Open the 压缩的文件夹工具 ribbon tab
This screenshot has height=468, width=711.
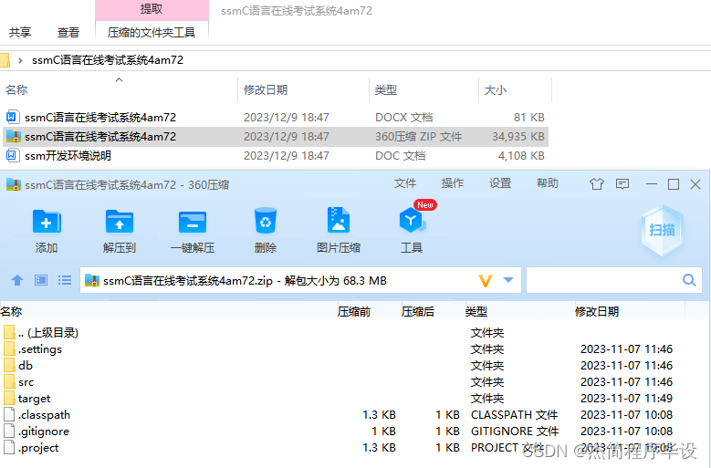click(x=152, y=32)
